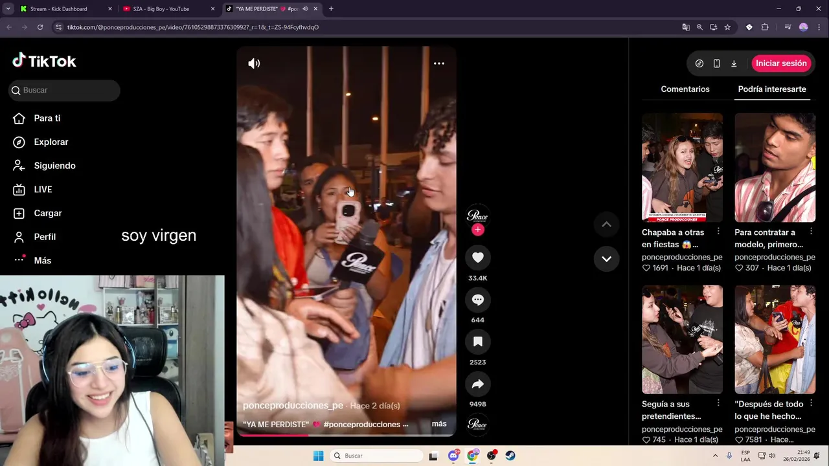Image resolution: width=829 pixels, height=466 pixels.
Task: Expand the Más menu
Action: coord(42,260)
